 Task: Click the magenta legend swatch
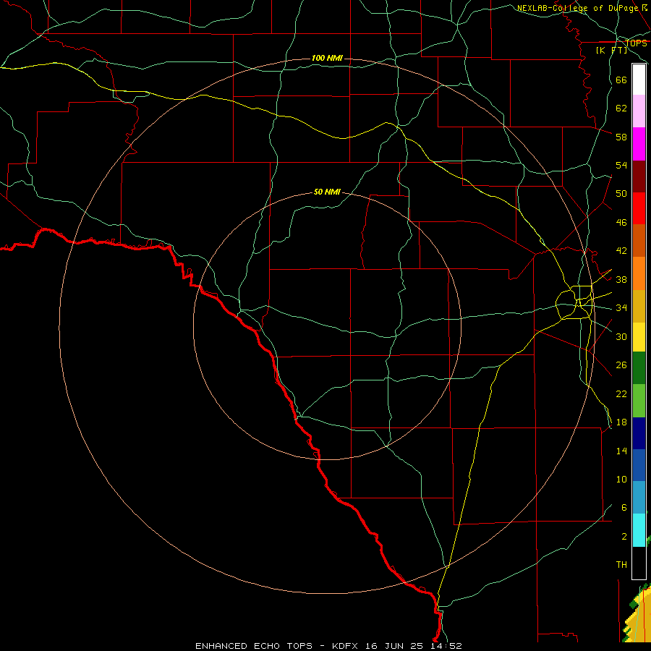pyautogui.click(x=639, y=144)
